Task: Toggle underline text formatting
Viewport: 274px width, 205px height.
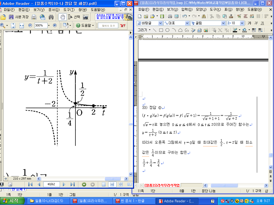Action: [262, 23]
